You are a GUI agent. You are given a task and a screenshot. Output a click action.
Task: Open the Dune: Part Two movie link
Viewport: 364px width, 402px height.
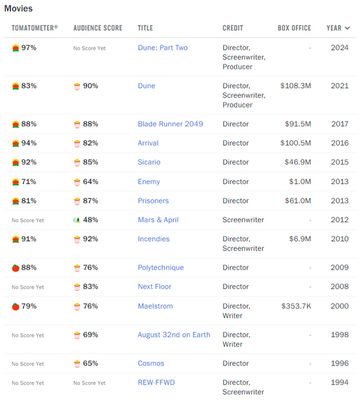pyautogui.click(x=163, y=48)
